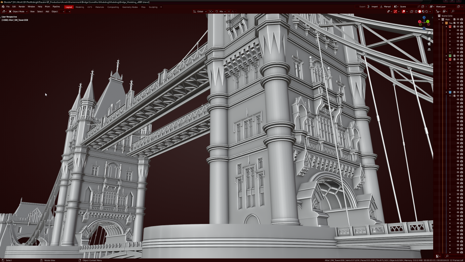This screenshot has height=262, width=465.
Task: Click the Manual button
Action: tap(386, 7)
